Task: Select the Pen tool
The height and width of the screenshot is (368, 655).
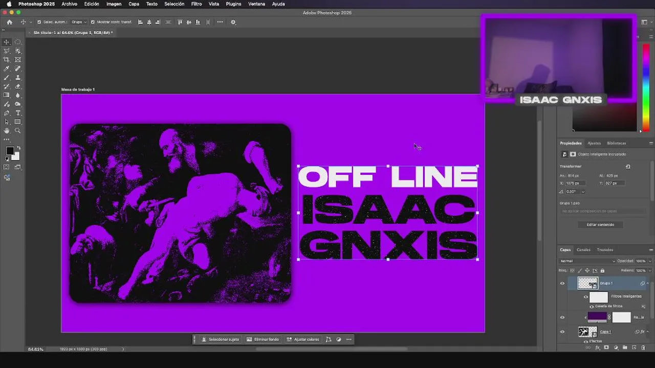Action: 6,113
